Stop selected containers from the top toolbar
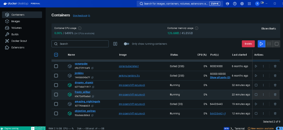The image size is (283, 130). [x=277, y=44]
